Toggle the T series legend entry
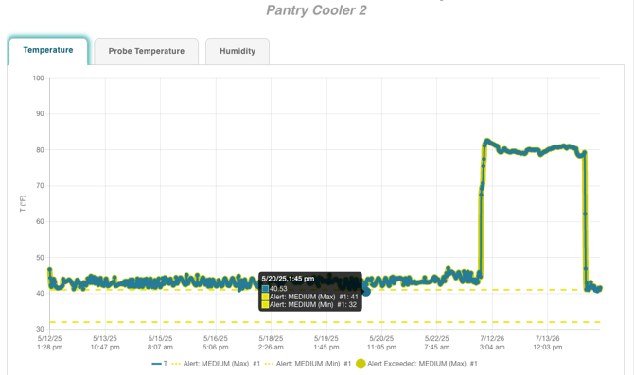The width and height of the screenshot is (634, 375). [x=160, y=364]
